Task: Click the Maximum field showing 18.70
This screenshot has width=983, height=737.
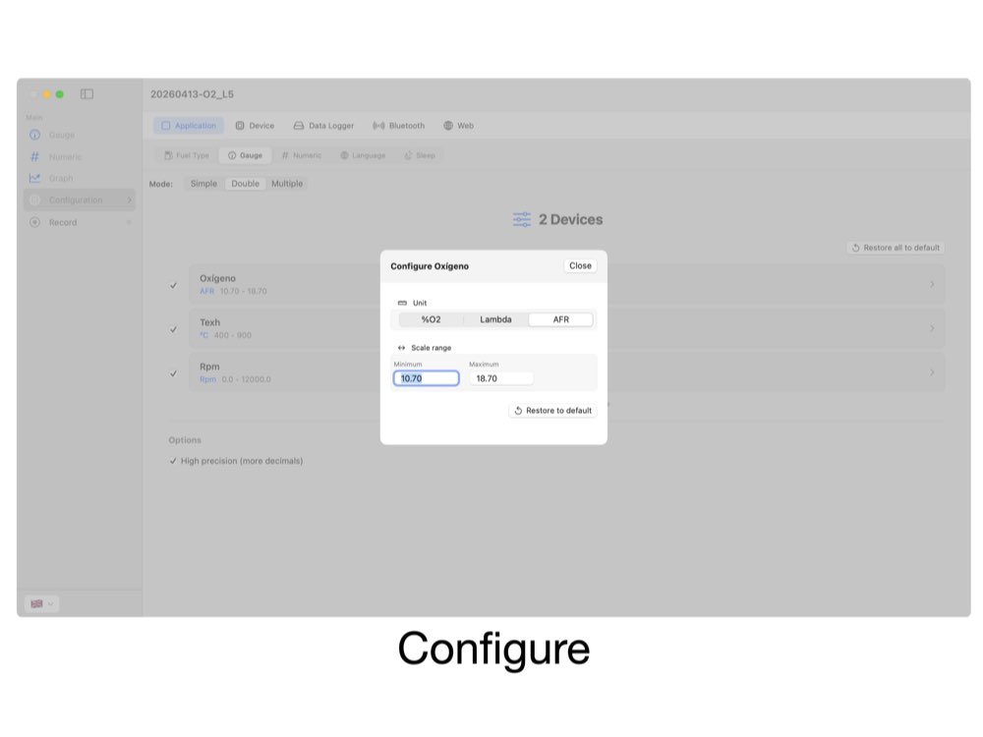Action: click(501, 378)
